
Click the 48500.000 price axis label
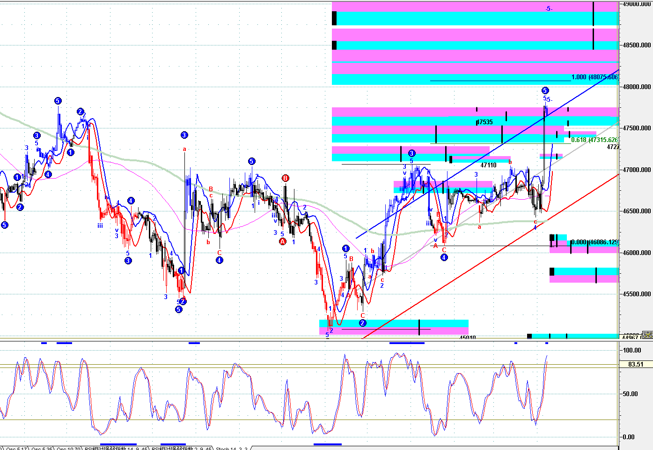point(637,45)
